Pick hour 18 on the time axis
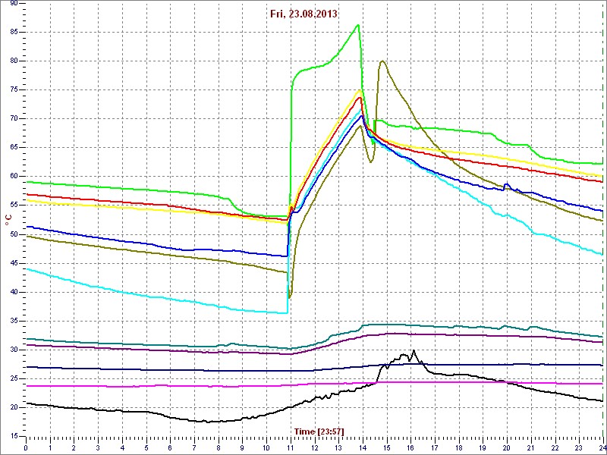This screenshot has height=455, width=607. 459,447
